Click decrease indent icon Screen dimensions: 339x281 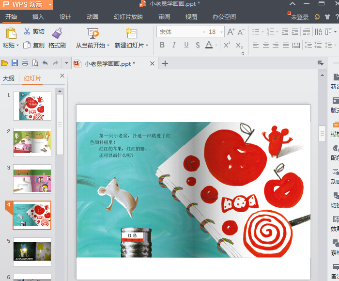285,32
